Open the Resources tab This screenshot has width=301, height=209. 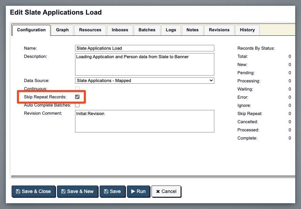pos(90,30)
